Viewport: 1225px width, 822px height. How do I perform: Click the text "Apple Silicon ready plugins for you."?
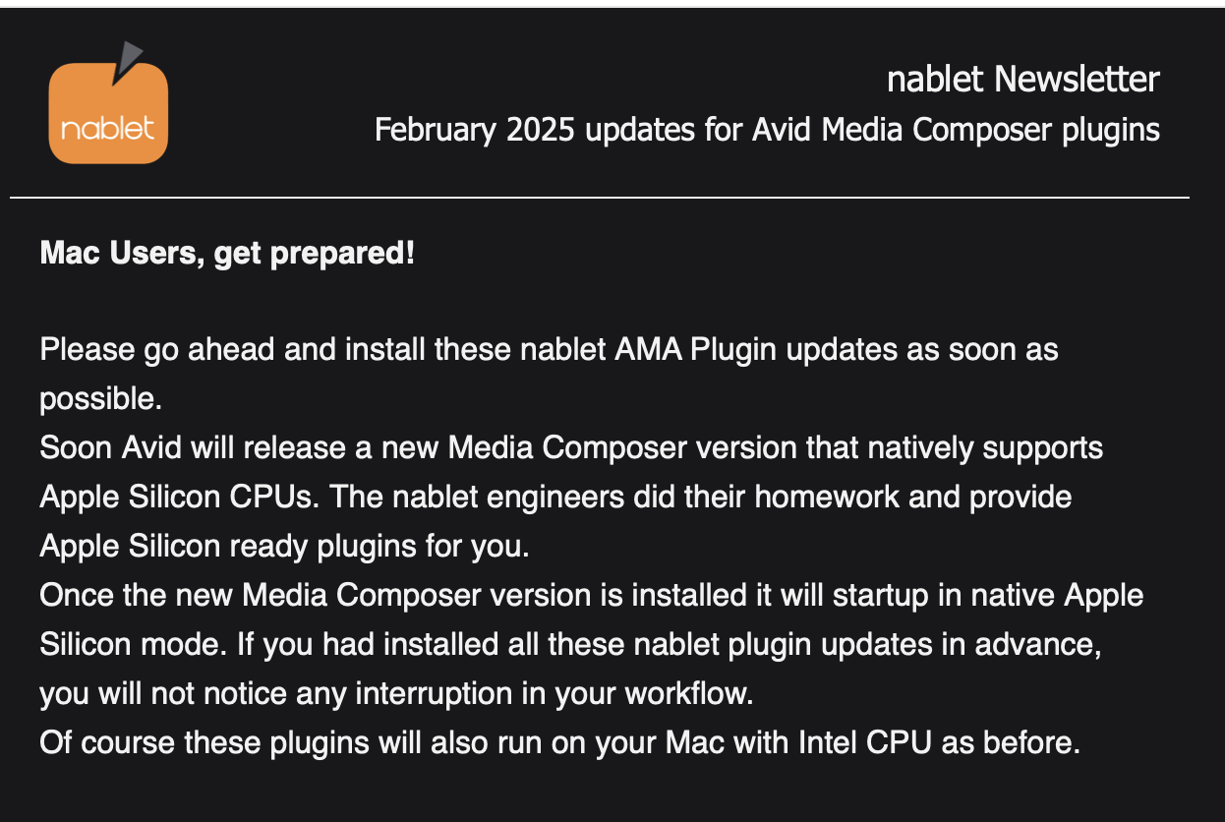[x=285, y=546]
